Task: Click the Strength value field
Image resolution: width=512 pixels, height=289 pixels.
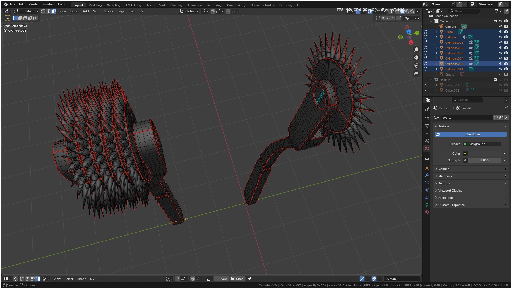Action: [484, 160]
